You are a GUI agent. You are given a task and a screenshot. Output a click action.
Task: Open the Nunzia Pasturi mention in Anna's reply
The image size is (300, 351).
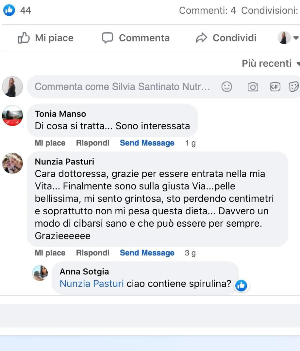[x=92, y=284]
